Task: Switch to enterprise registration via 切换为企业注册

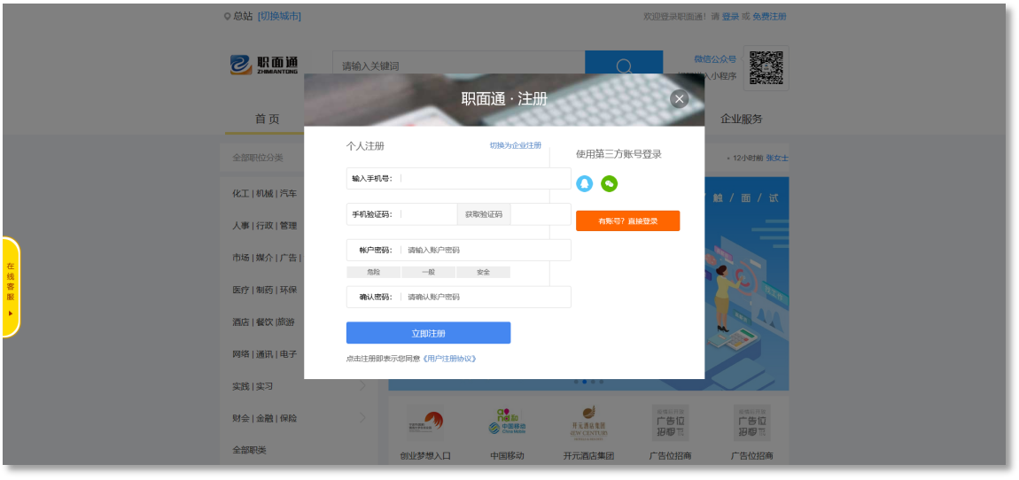Action: click(515, 145)
